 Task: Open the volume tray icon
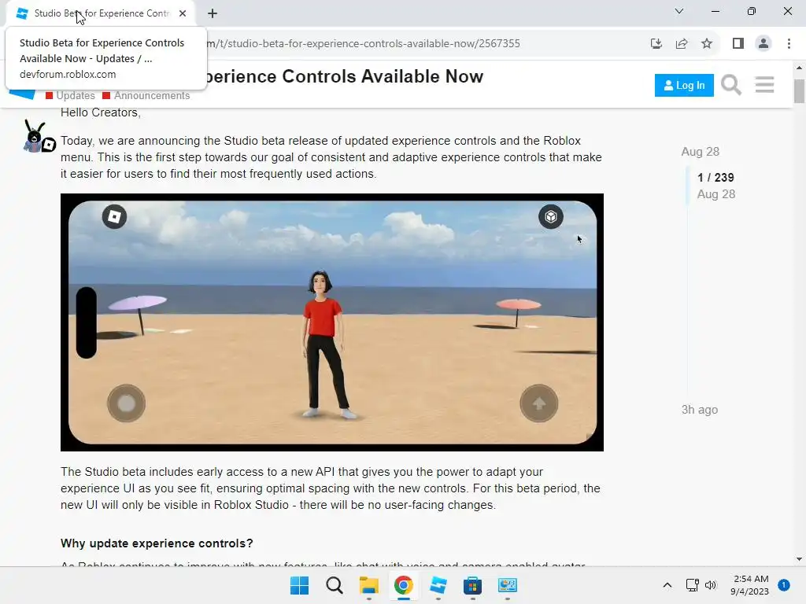711,585
